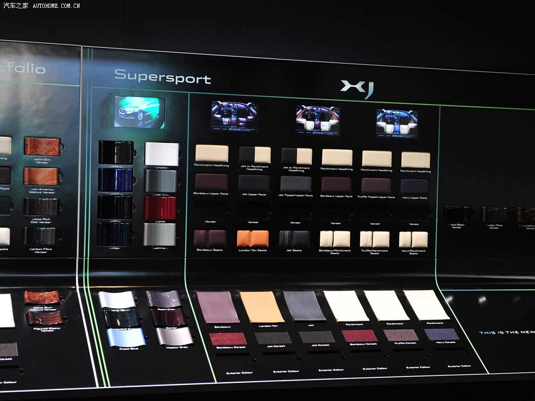Select the Porcelain white paint sample
The image size is (535, 401).
coord(162,154)
